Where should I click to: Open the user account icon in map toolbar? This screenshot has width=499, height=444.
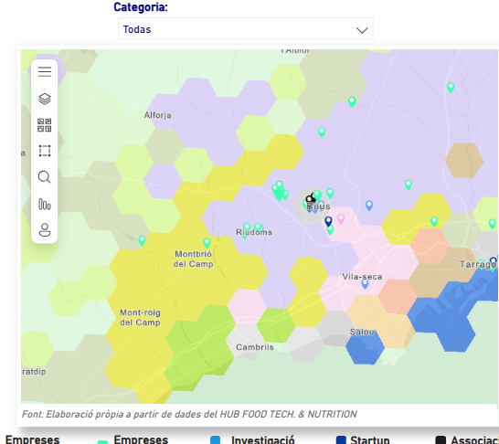(45, 230)
